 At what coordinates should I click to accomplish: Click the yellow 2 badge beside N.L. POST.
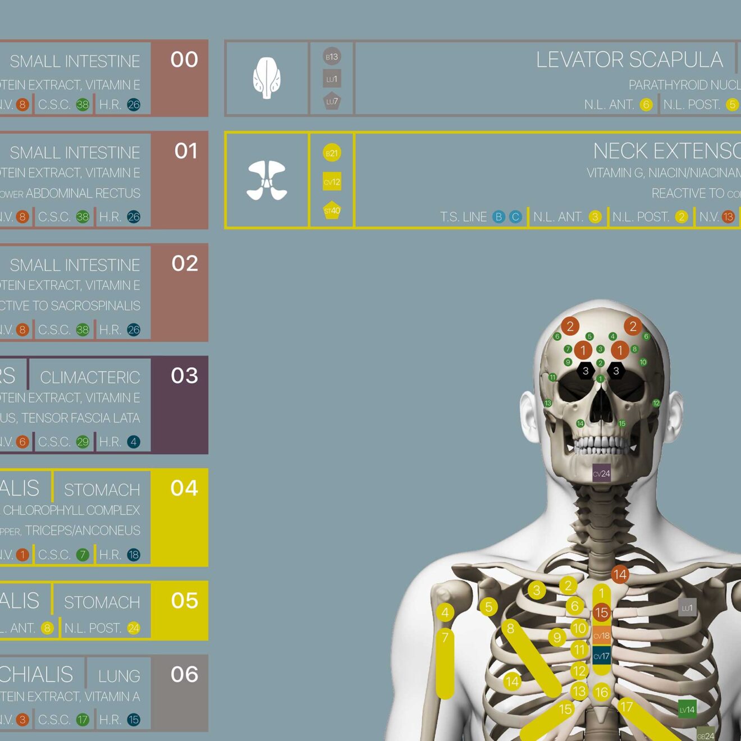pos(681,217)
